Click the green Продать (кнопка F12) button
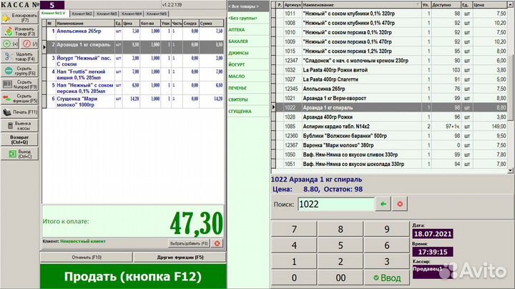 tap(133, 276)
